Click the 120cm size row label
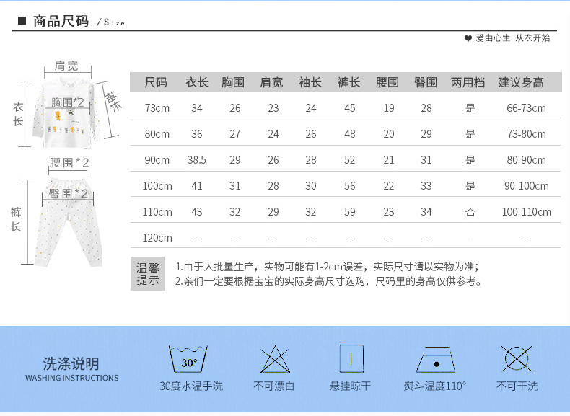The image size is (570, 416). (x=157, y=238)
